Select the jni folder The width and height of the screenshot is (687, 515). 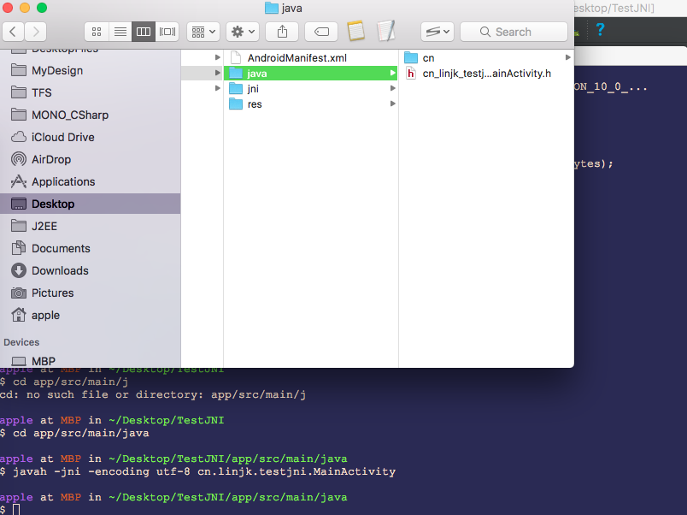coord(311,89)
